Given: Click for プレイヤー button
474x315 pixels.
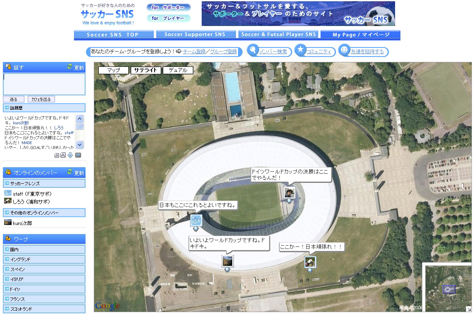Looking at the screenshot, I should tap(168, 18).
